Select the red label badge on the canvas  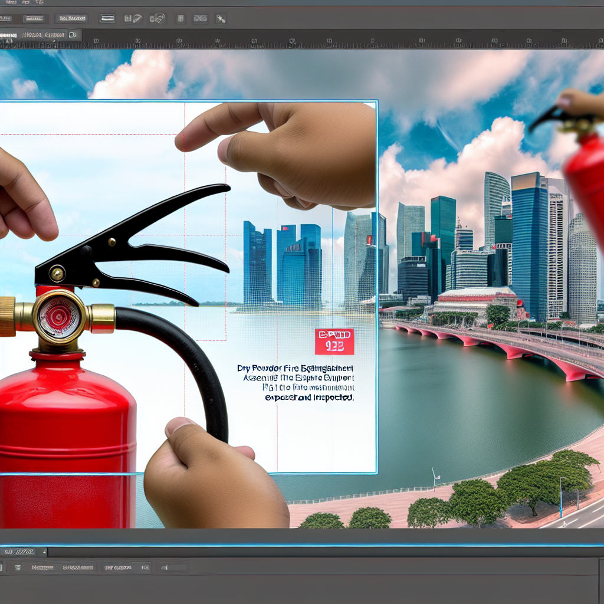(x=334, y=342)
